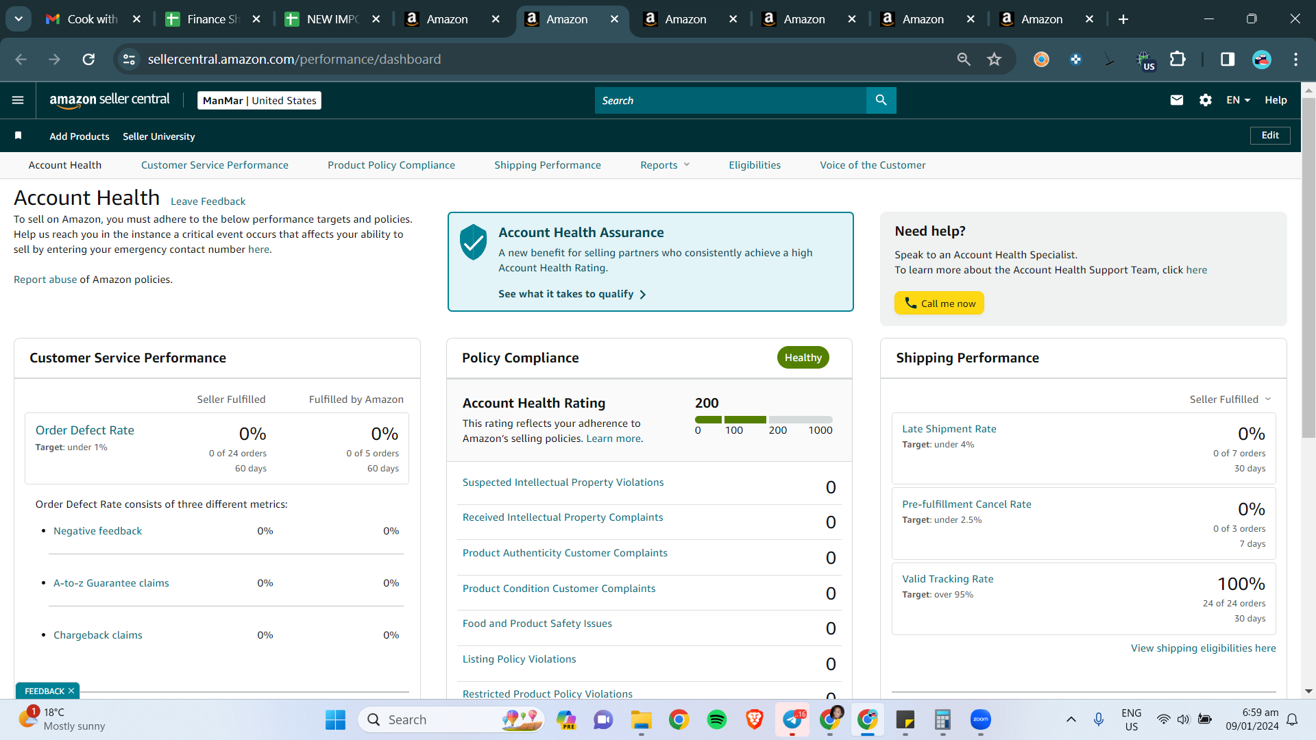Switch to the Cook with Gmail browser tab
Viewport: 1316px width, 740px height.
(92, 19)
